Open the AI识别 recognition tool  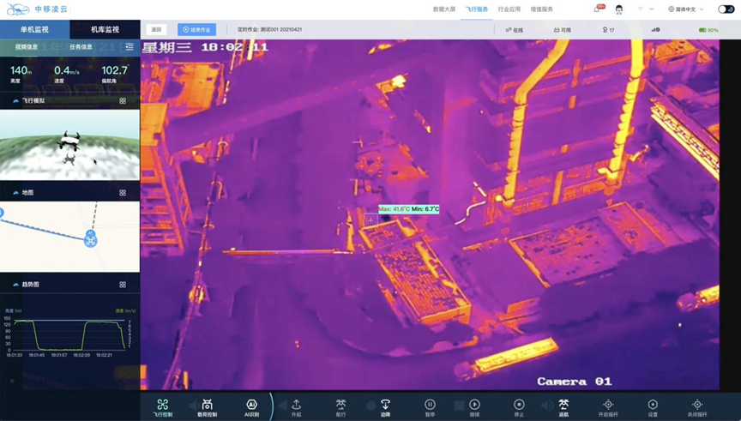251,407
